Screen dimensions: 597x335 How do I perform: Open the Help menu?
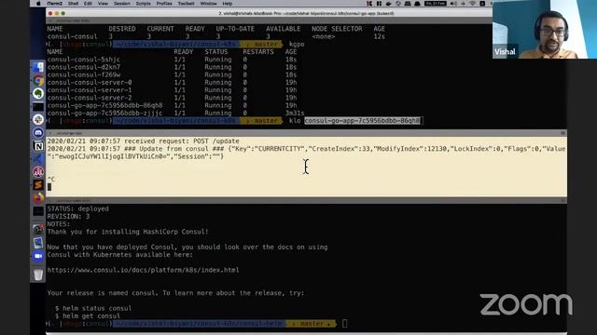[x=228, y=4]
